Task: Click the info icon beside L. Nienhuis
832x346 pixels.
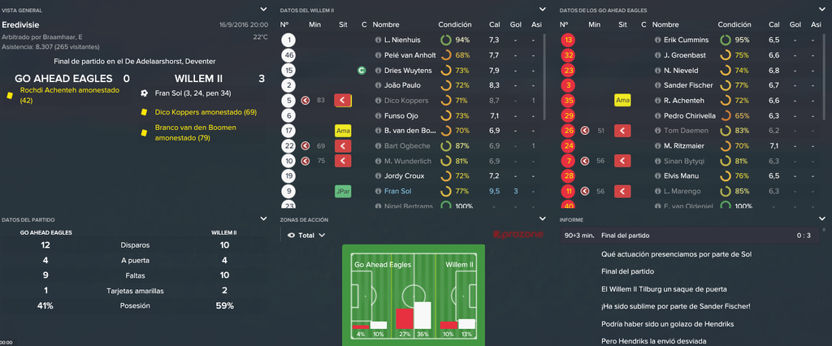Action: (x=379, y=41)
